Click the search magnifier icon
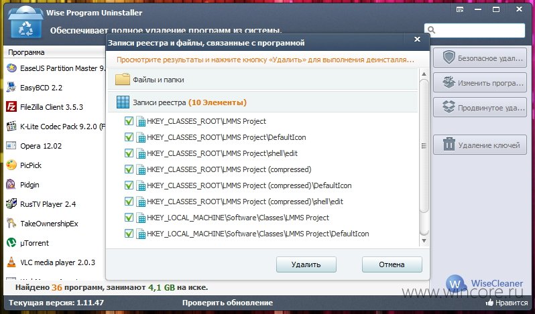Image resolution: width=535 pixels, height=314 pixels. 431,30
